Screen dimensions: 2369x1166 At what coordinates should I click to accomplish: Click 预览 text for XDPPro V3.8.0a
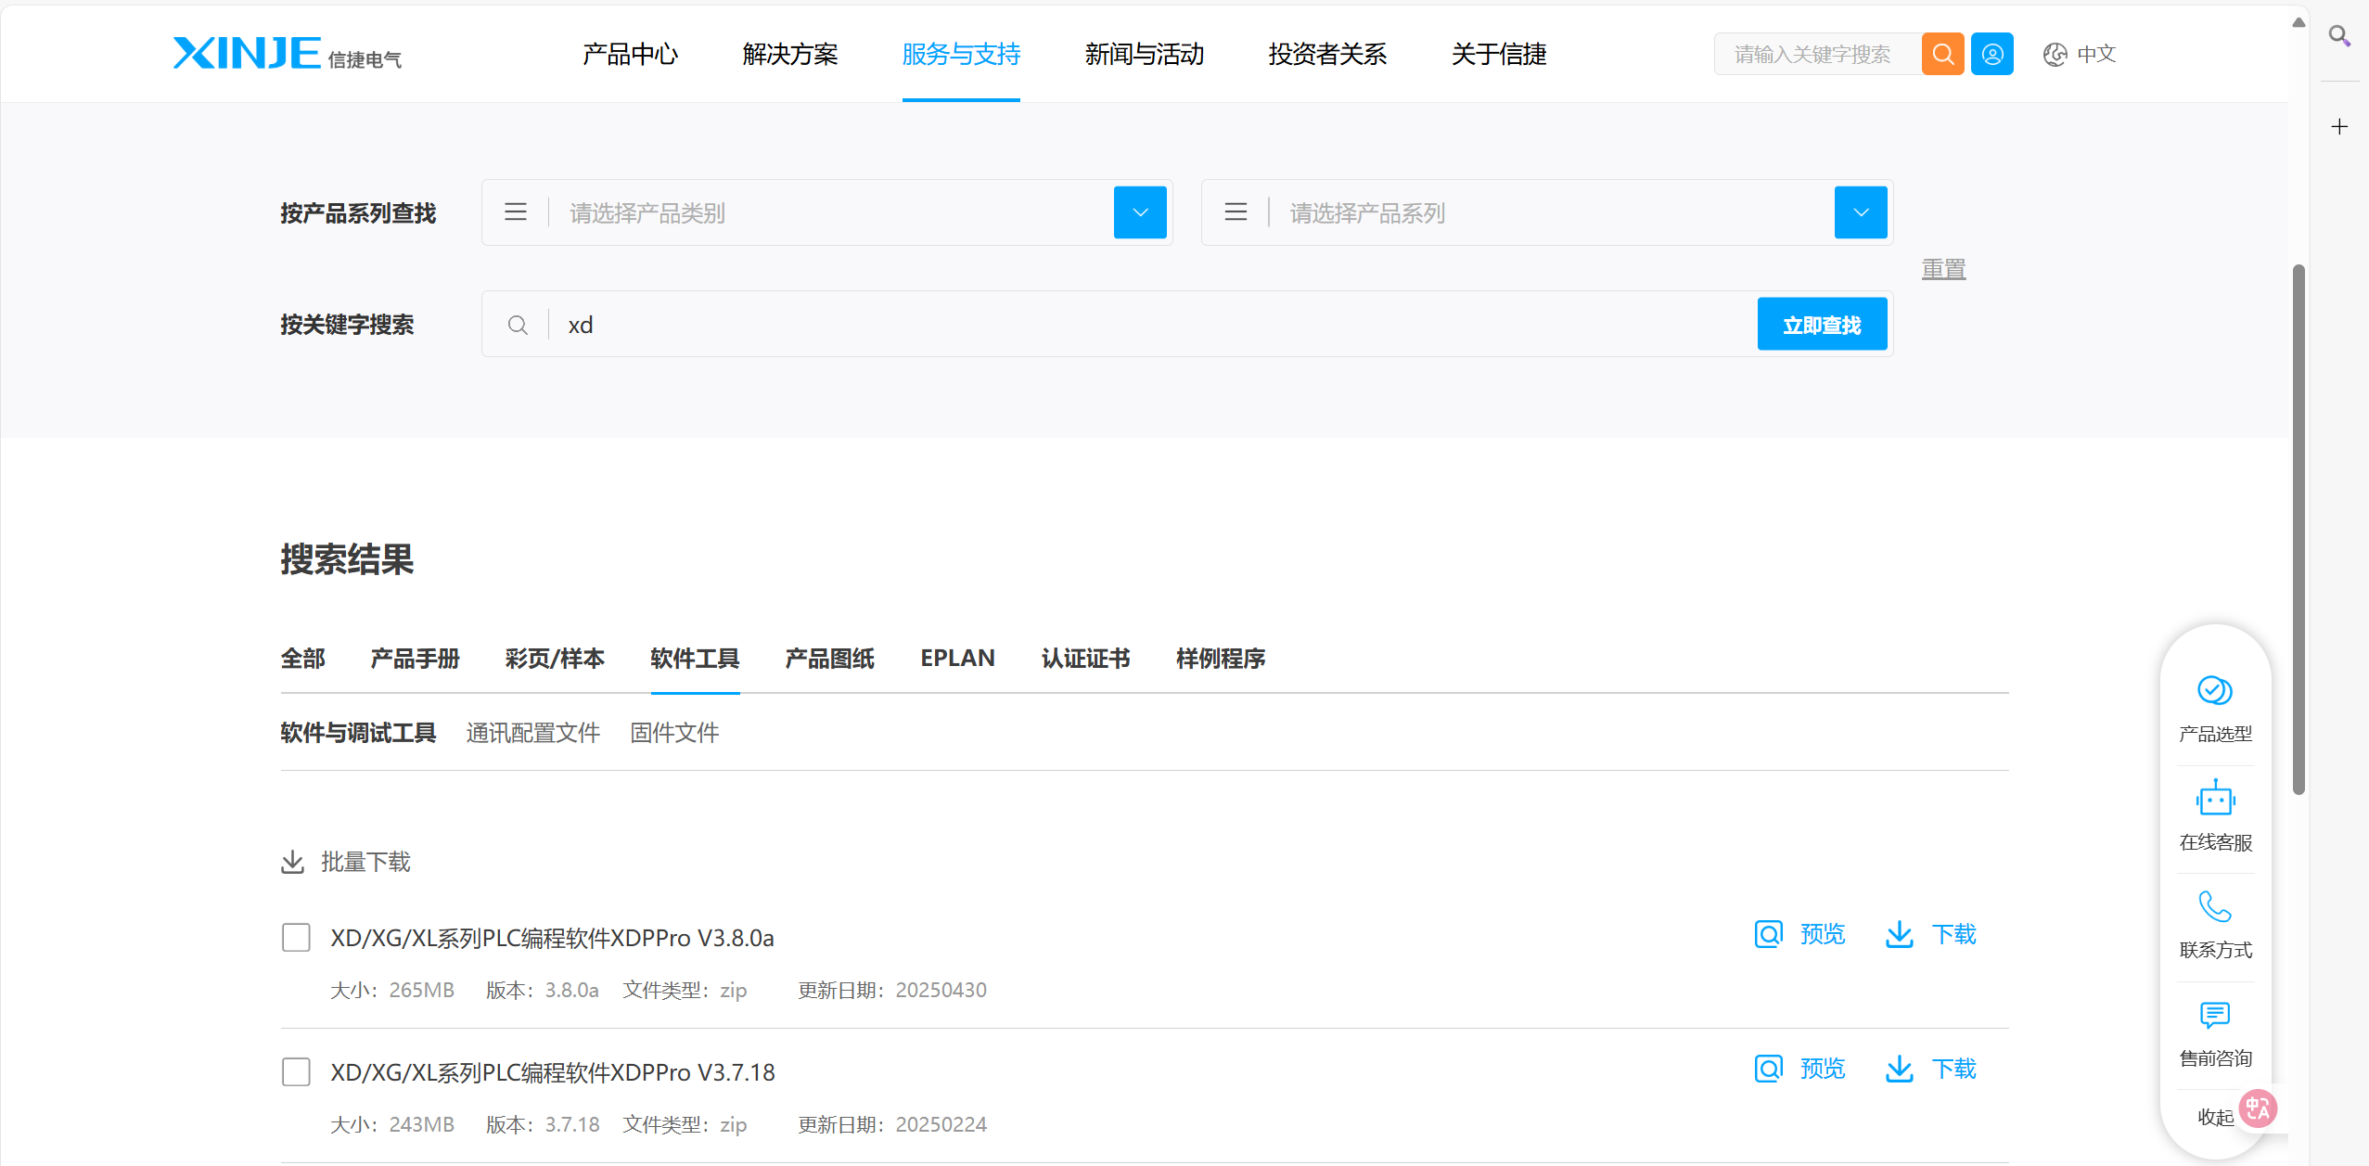pyautogui.click(x=1823, y=934)
